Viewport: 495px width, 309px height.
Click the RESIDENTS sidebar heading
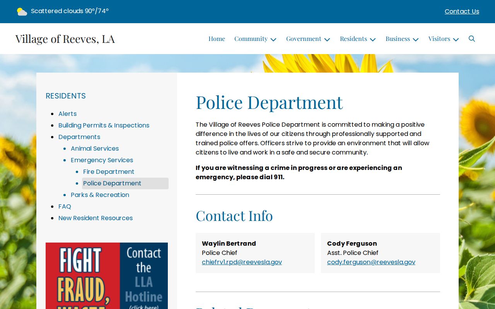tap(66, 96)
